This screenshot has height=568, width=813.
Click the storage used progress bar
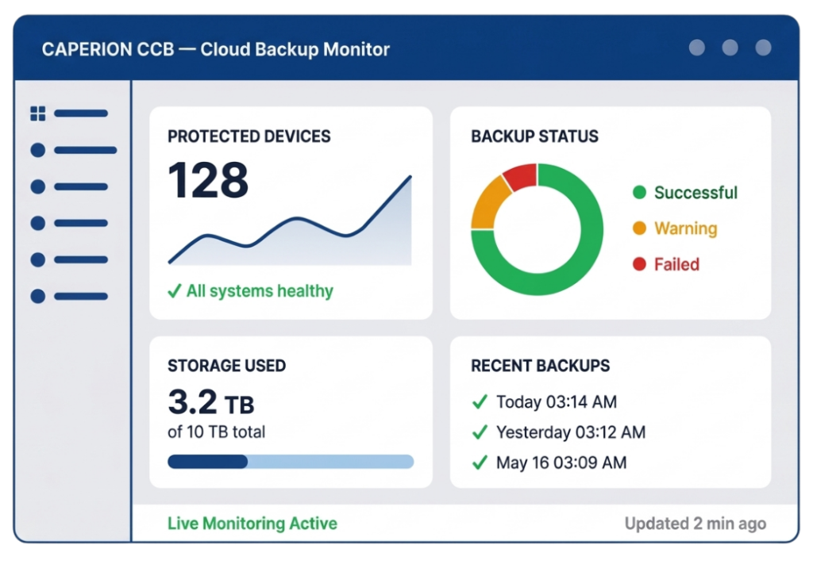[x=291, y=461]
